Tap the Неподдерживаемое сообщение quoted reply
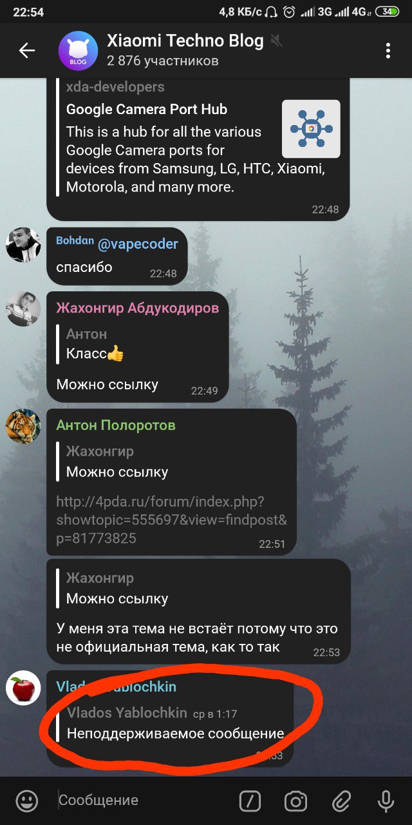Image resolution: width=412 pixels, height=825 pixels. 171,723
